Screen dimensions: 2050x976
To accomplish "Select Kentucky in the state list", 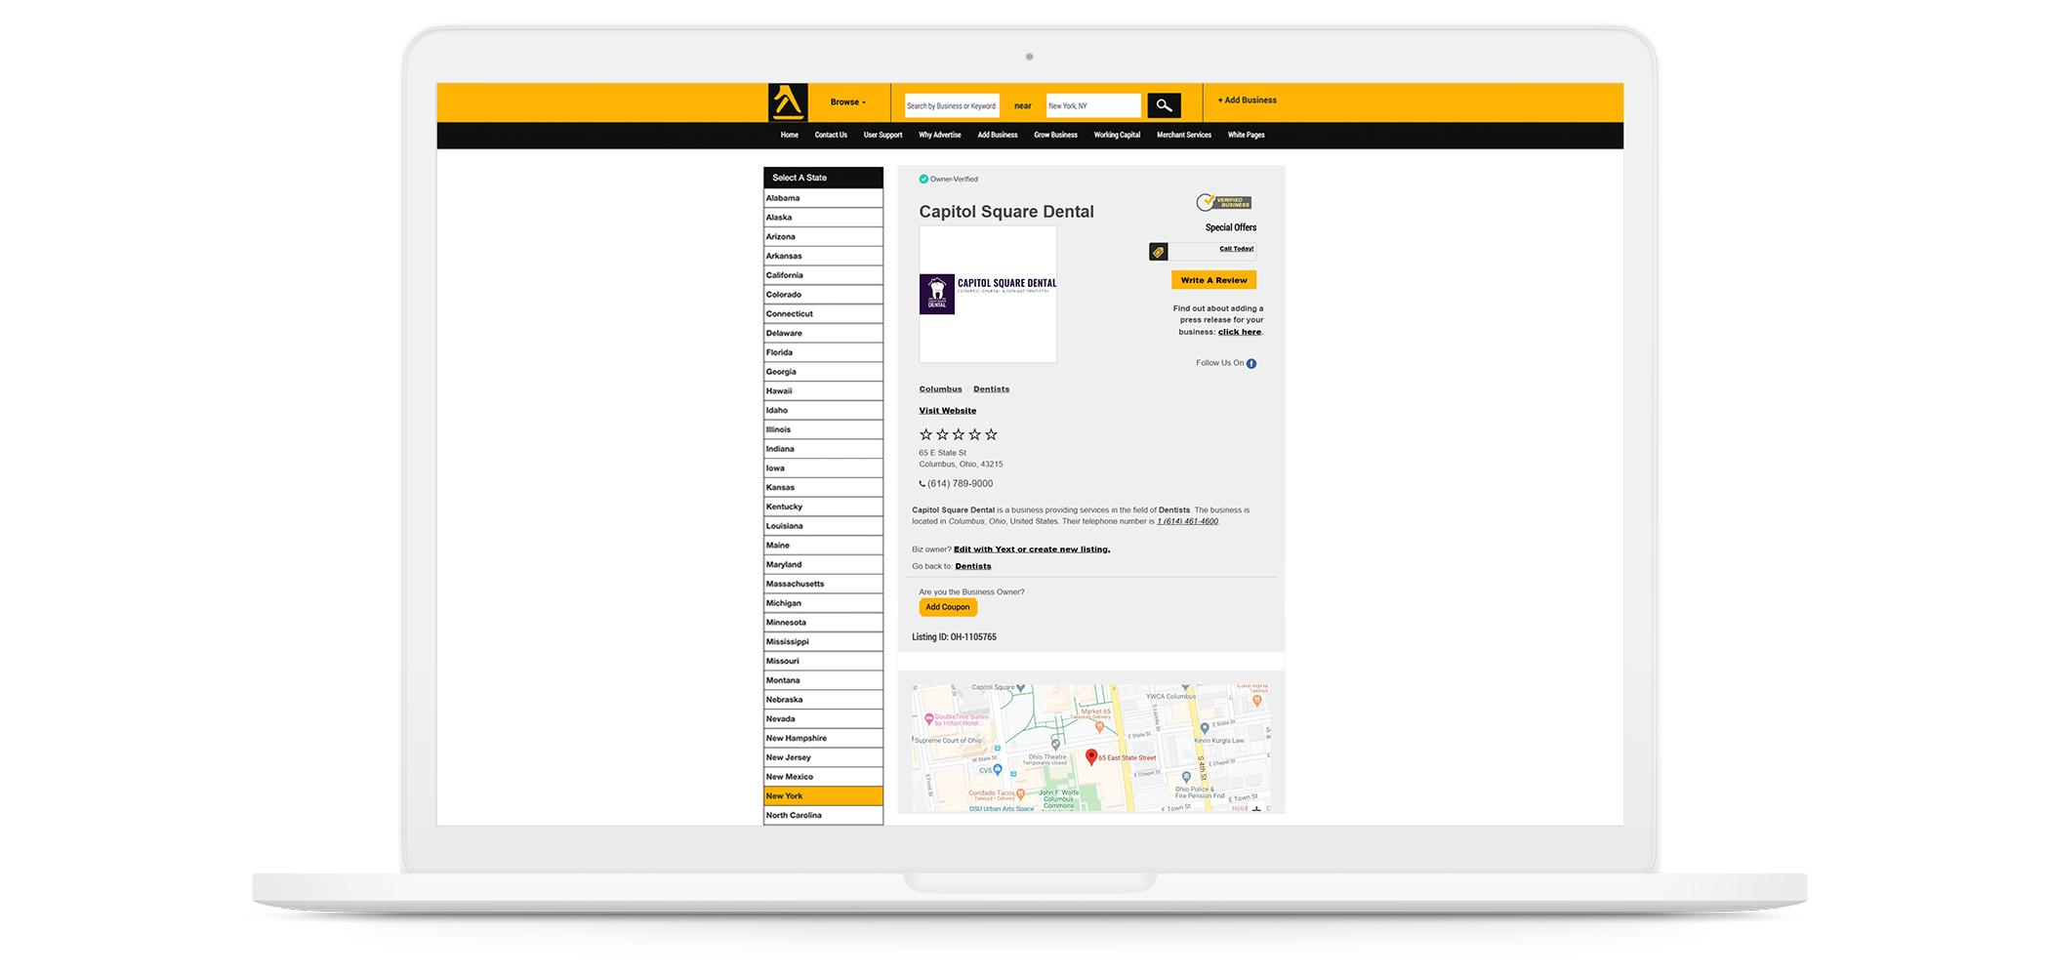I will click(x=823, y=507).
